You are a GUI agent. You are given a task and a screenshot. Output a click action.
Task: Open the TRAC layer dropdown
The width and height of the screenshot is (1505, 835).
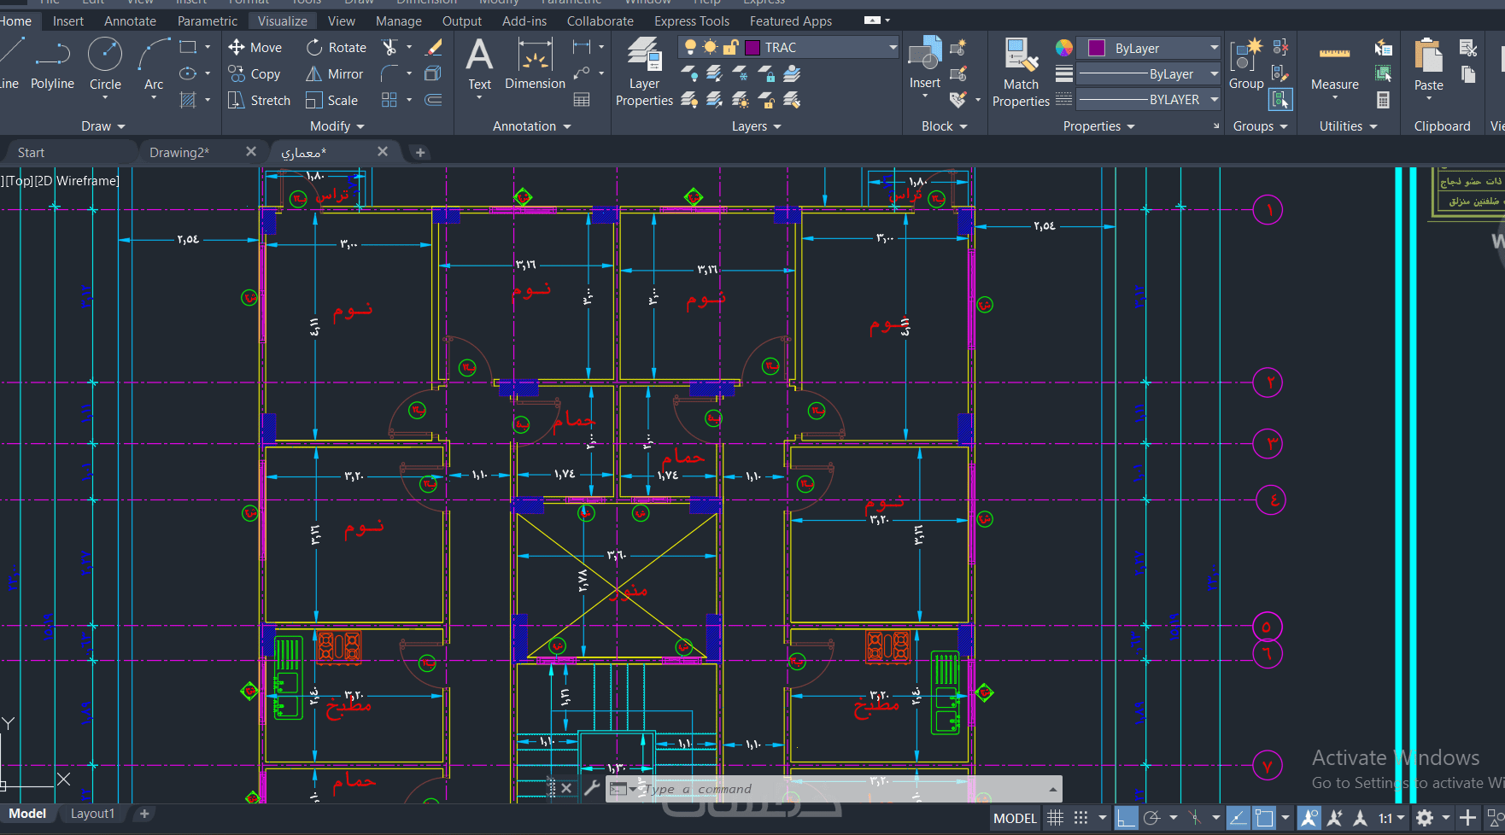pos(893,48)
